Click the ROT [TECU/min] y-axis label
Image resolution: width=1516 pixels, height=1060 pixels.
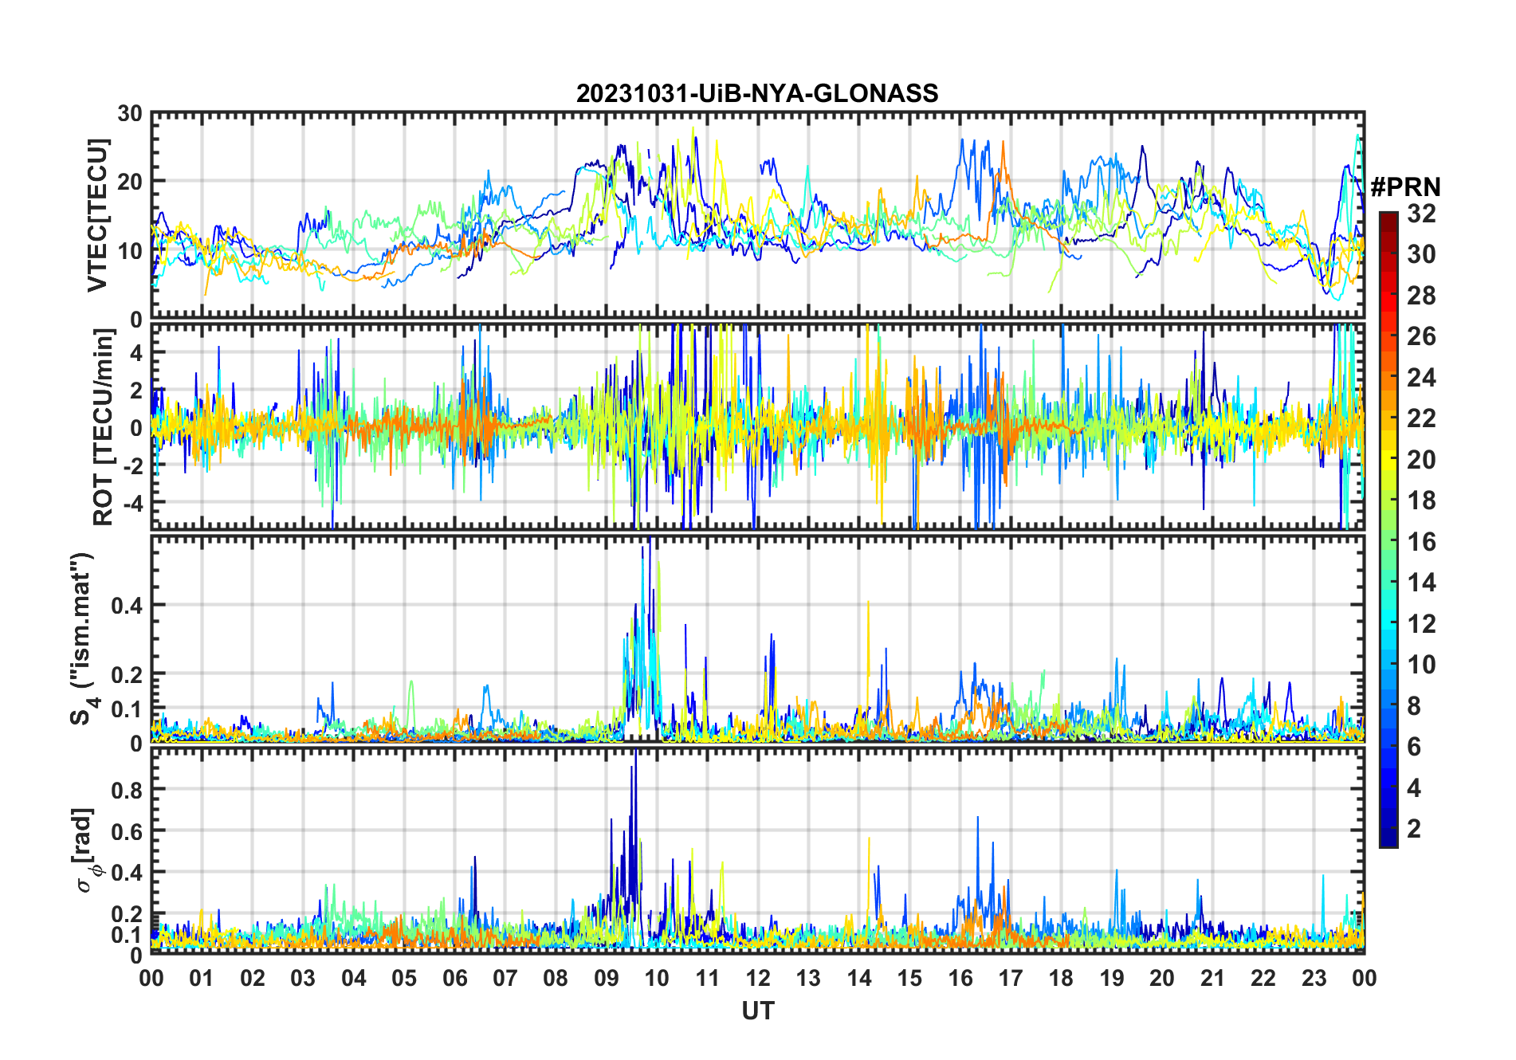[103, 427]
